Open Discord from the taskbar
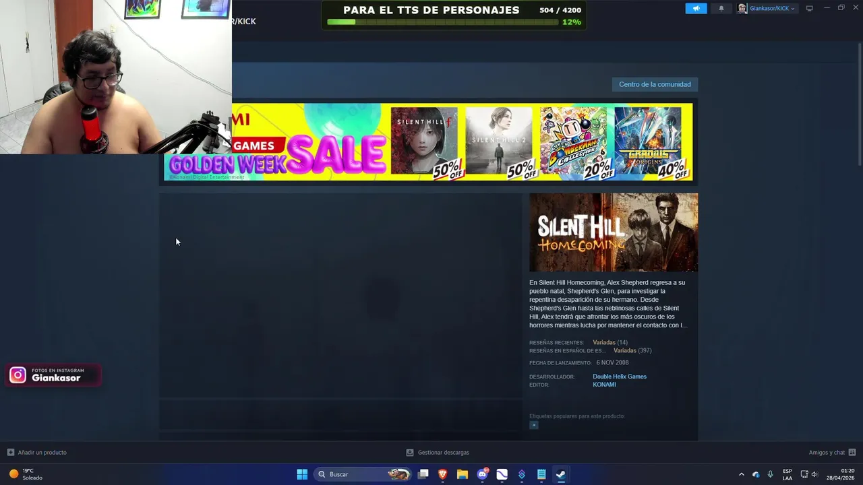 click(x=483, y=474)
